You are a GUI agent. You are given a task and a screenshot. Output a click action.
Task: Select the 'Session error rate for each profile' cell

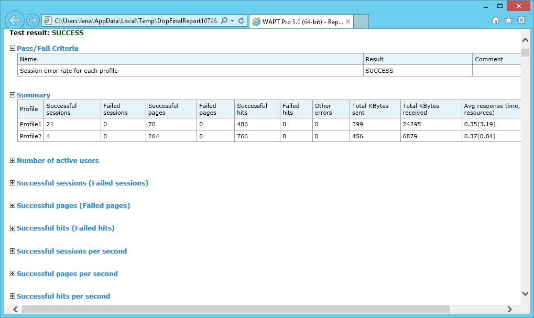tap(190, 71)
